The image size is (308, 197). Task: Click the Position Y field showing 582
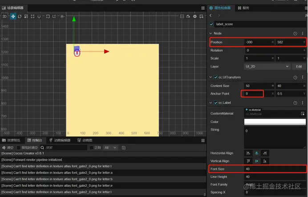(291, 42)
